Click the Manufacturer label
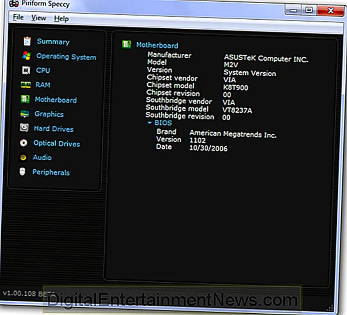The width and height of the screenshot is (347, 315). pyautogui.click(x=169, y=55)
